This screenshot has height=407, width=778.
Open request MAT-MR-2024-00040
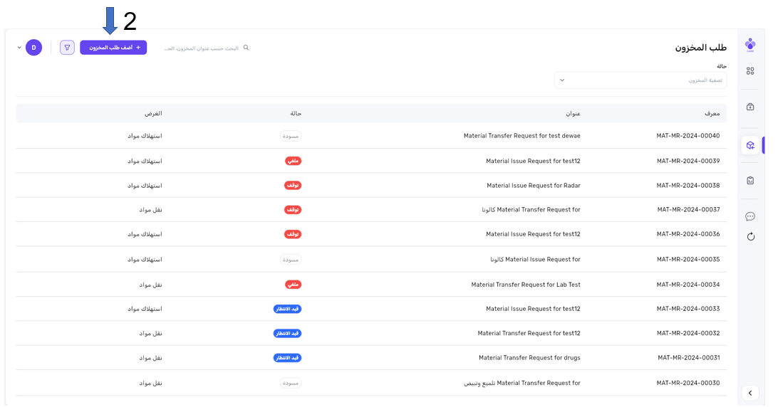point(688,136)
